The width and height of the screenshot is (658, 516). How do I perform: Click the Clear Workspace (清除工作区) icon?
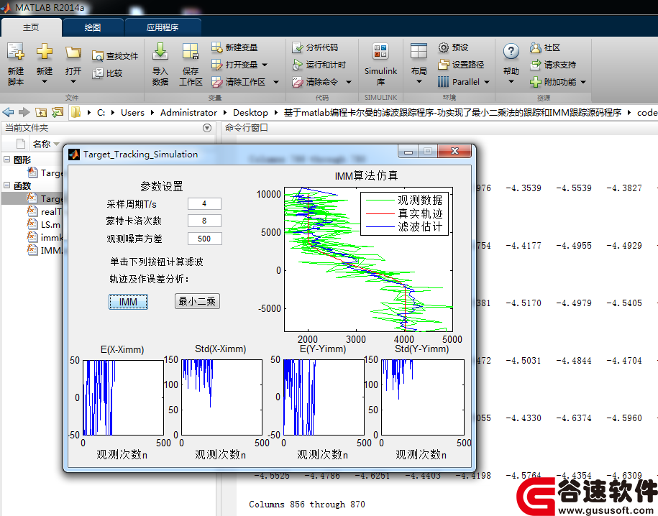pos(216,82)
